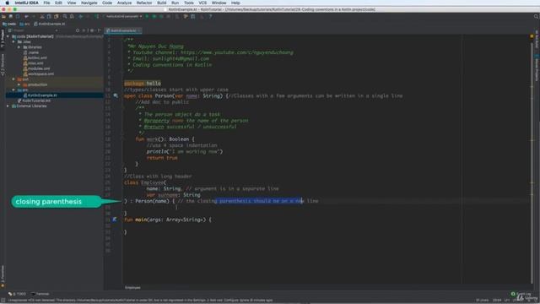Click the toolbar Help question mark icon
The width and height of the screenshot is (540, 304).
point(210,17)
